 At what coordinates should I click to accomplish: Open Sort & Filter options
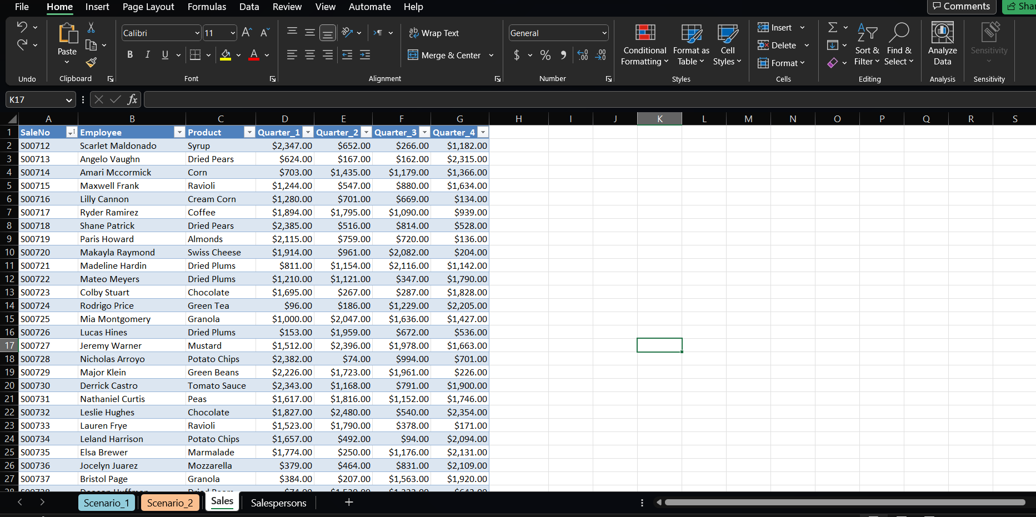click(867, 46)
